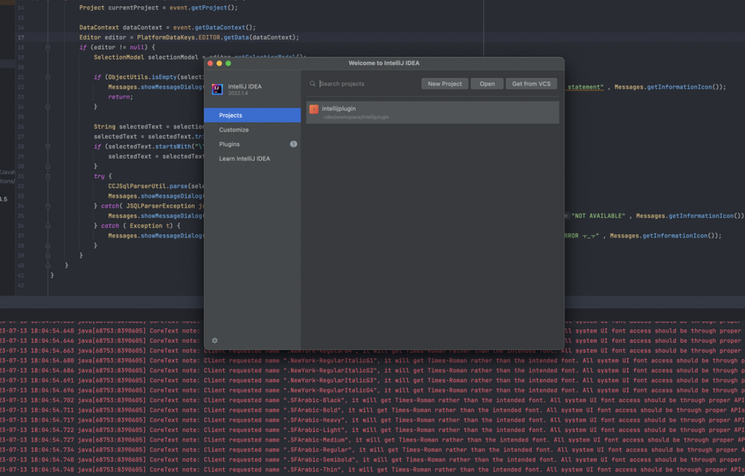Viewport: 745px width, 476px height.
Task: Zoom the Welcome dialog with green button
Action: coord(228,63)
